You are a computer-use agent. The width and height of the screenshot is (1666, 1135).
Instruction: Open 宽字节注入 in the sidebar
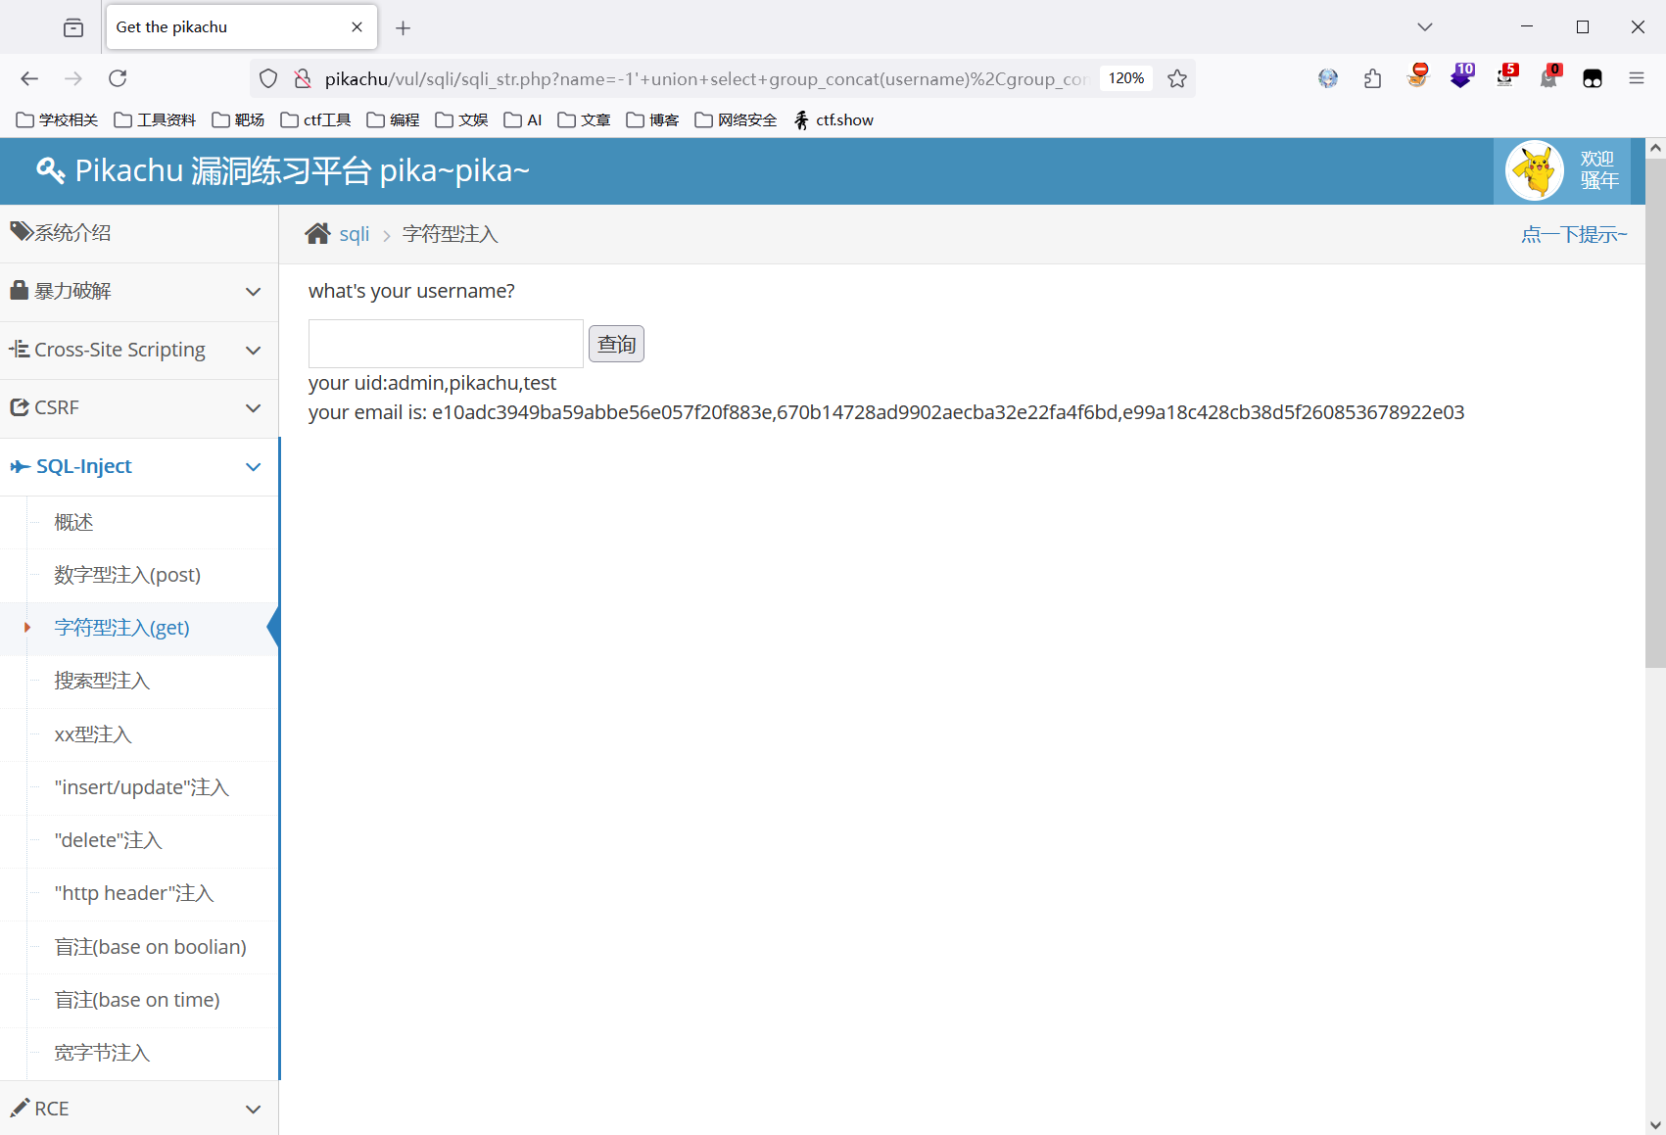pos(139,1053)
